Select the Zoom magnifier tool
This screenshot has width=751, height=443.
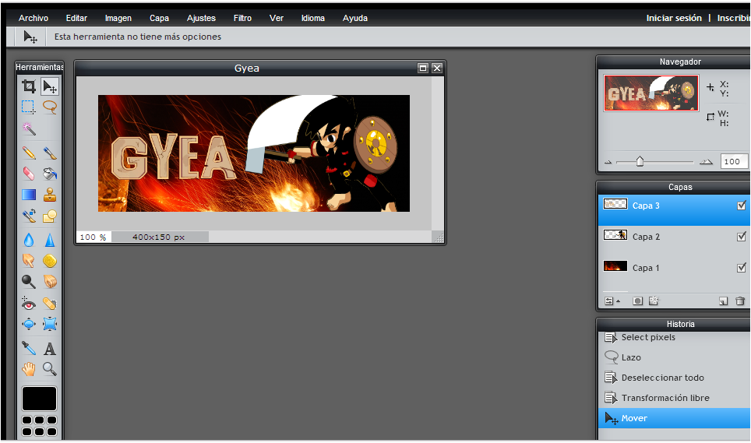[x=50, y=369]
